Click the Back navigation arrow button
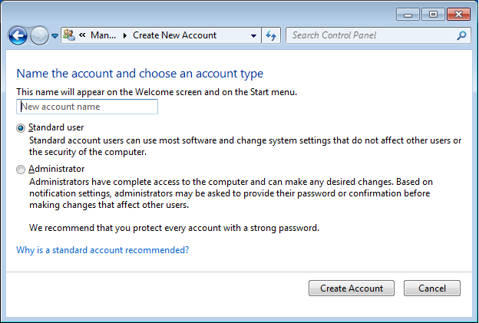 click(x=18, y=35)
